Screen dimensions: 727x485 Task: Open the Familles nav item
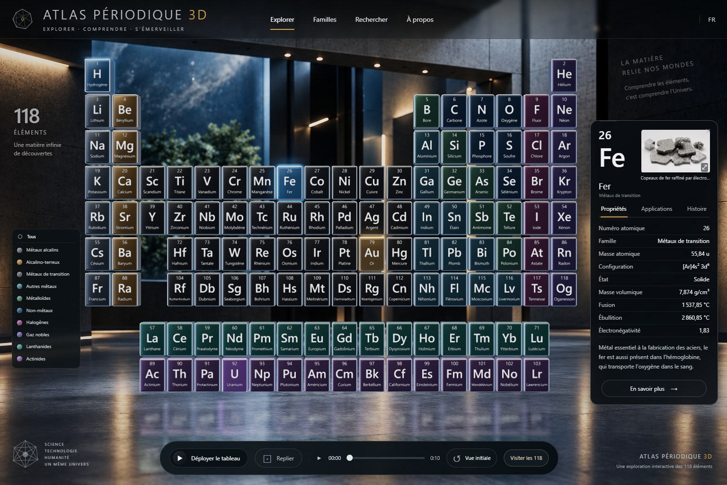coord(325,19)
